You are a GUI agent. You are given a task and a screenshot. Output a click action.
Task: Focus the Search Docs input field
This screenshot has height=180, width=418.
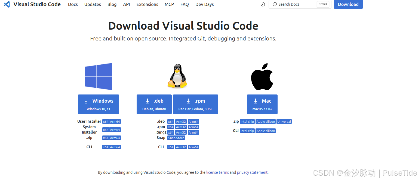[300, 4]
